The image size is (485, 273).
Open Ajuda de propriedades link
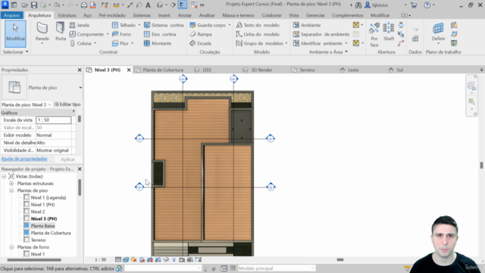(x=24, y=158)
